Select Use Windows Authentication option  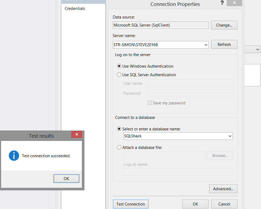point(119,66)
